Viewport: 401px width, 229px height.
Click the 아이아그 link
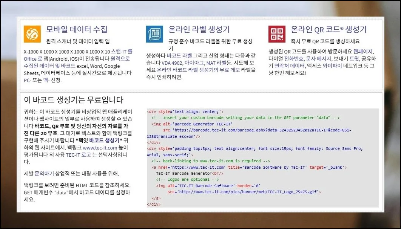[x=195, y=64]
